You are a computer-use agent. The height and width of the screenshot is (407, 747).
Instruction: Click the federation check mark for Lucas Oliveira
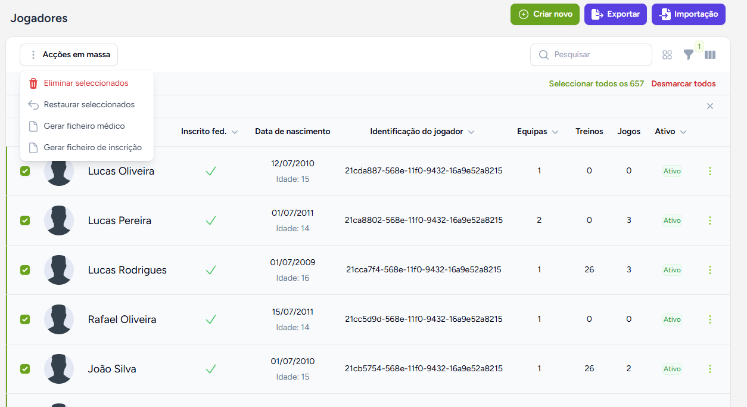click(210, 171)
